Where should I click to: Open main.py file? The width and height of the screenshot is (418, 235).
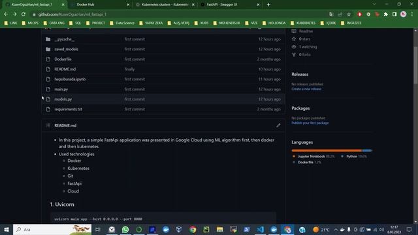click(x=61, y=89)
